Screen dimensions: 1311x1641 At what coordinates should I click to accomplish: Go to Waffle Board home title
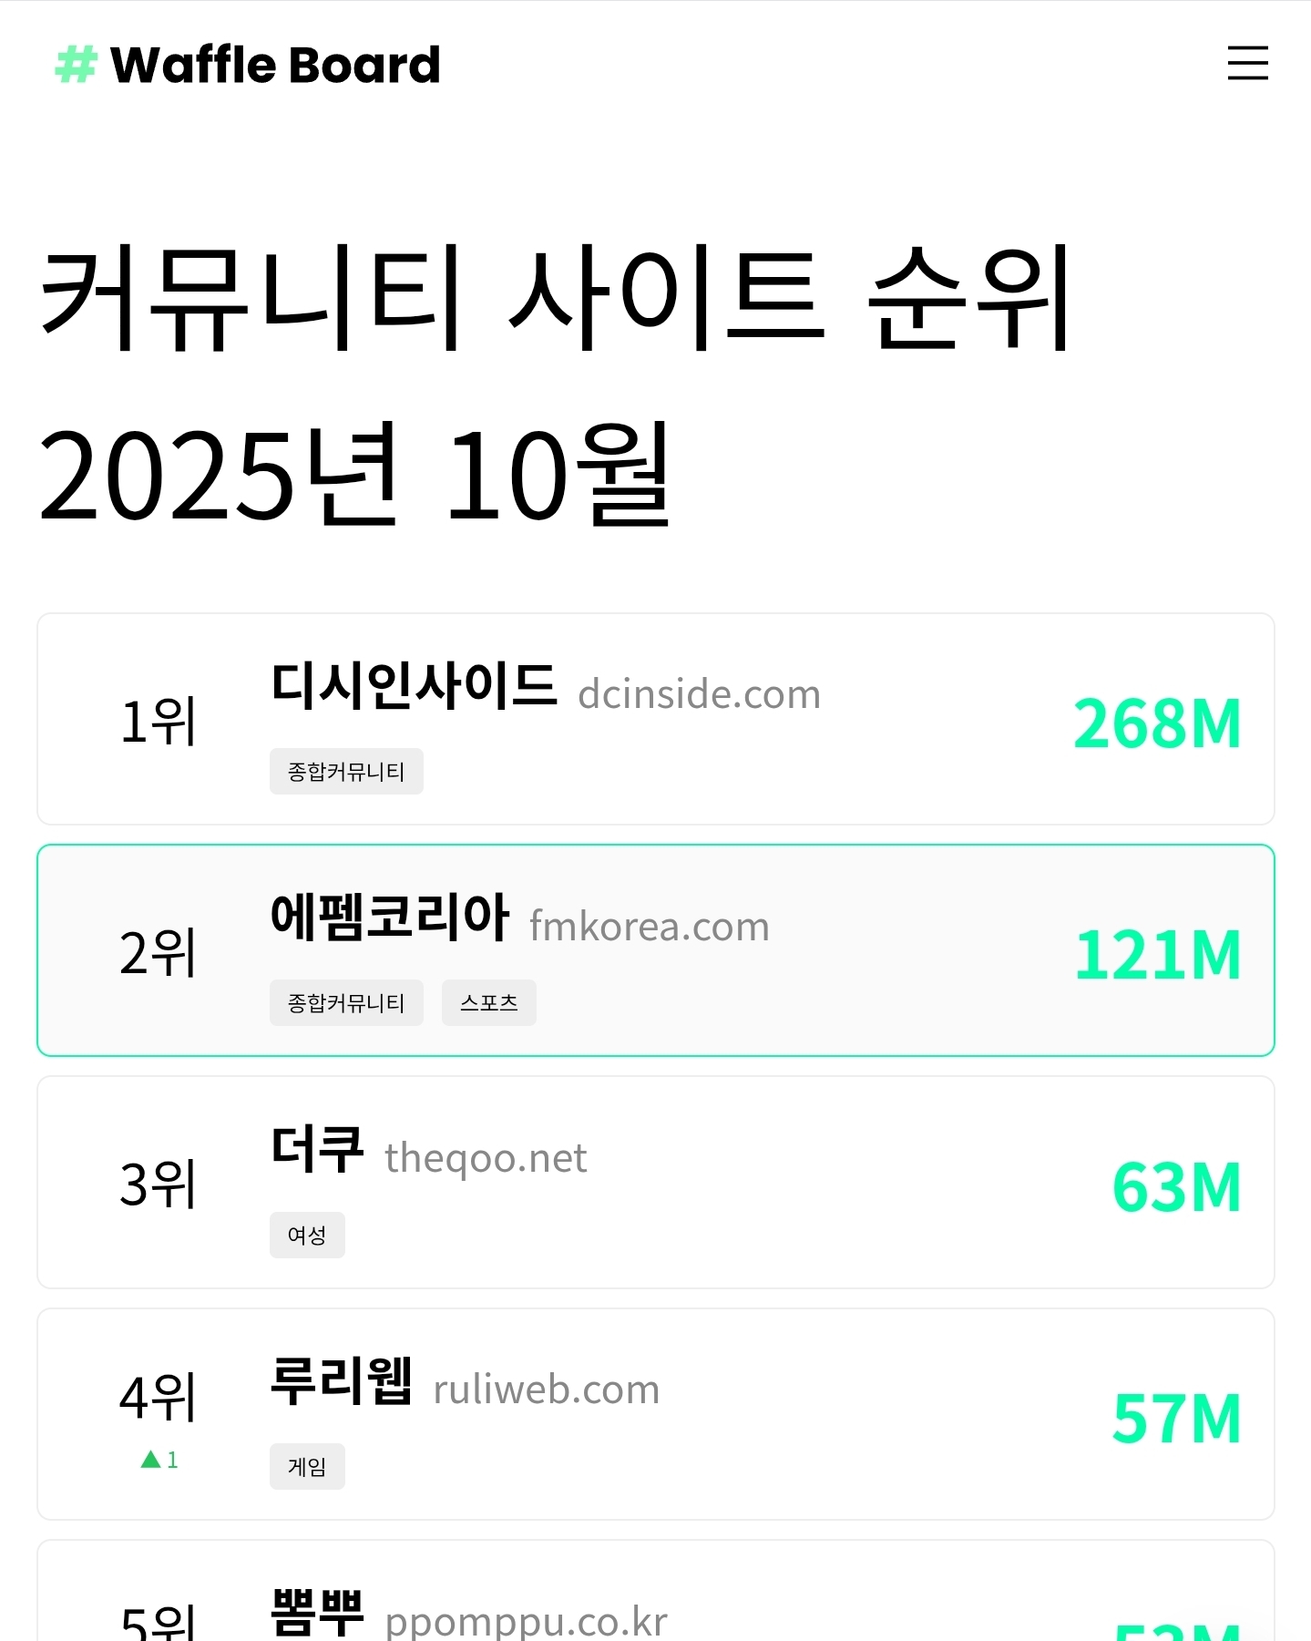pyautogui.click(x=274, y=65)
